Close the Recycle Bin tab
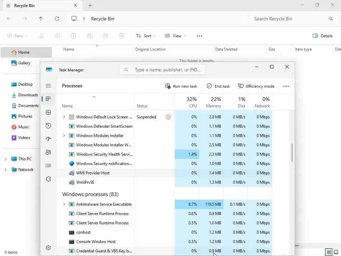The width and height of the screenshot is (341, 256). tap(76, 5)
